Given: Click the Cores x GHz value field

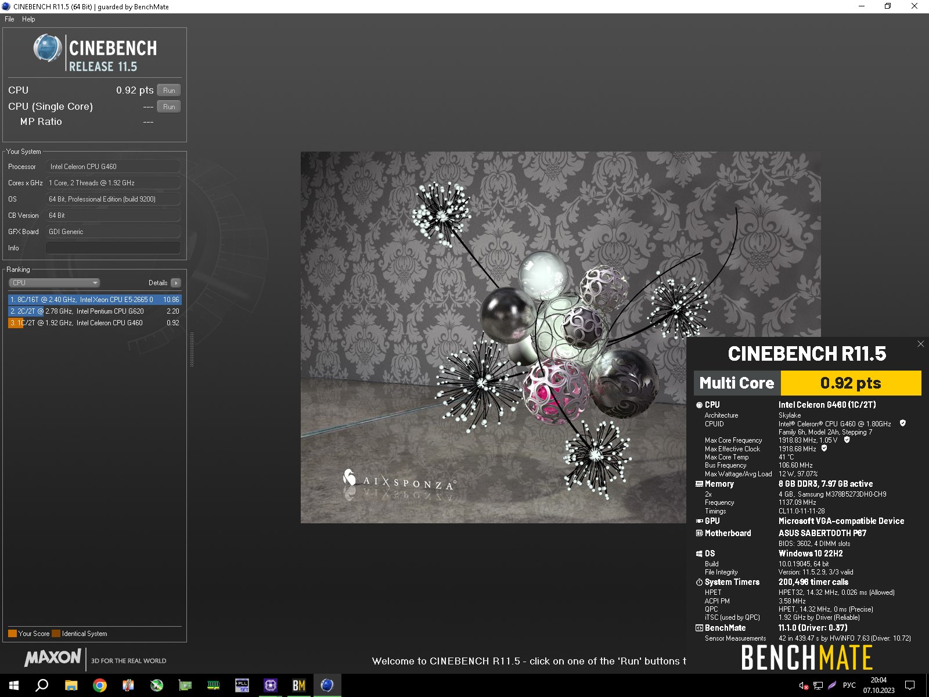Looking at the screenshot, I should click(x=113, y=183).
